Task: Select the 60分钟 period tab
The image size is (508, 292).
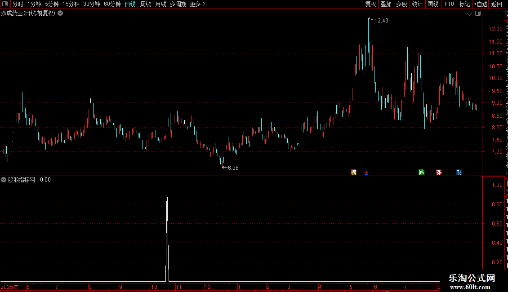Action: point(112,4)
